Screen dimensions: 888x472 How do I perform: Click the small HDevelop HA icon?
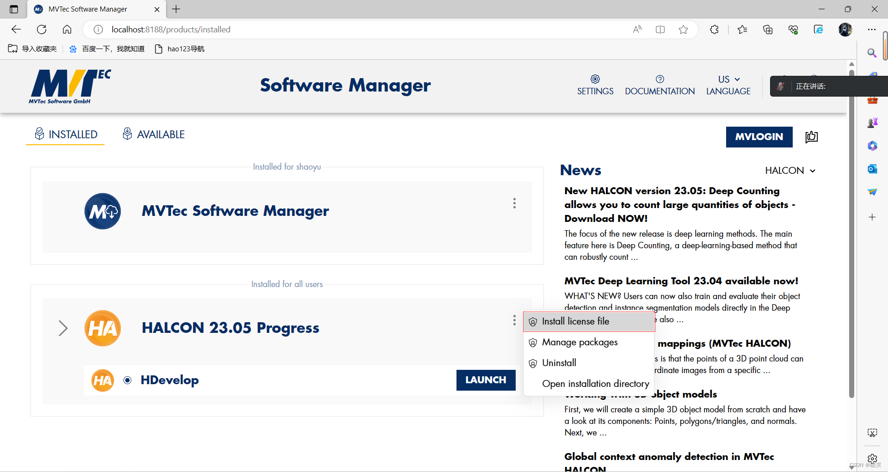(x=103, y=380)
